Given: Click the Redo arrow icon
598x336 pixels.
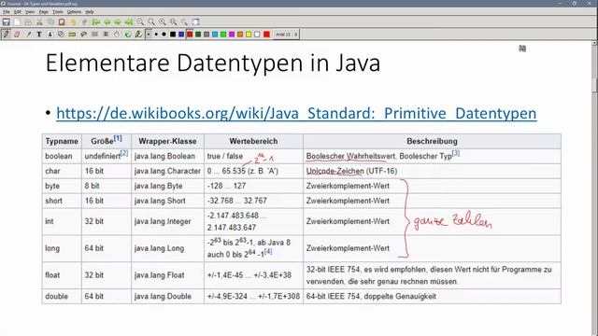Looking at the screenshot, I should (x=84, y=22).
